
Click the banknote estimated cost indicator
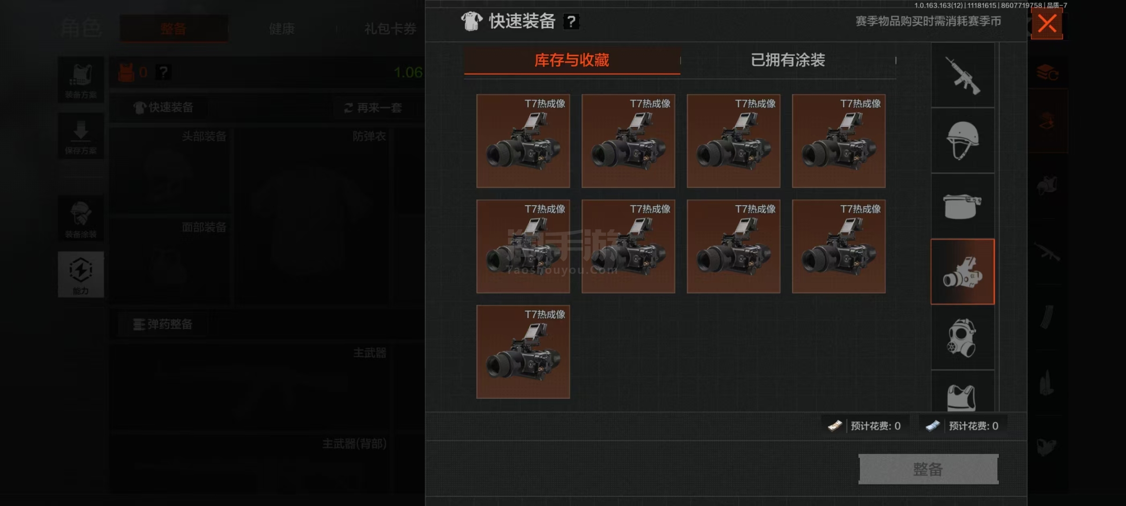pyautogui.click(x=865, y=426)
